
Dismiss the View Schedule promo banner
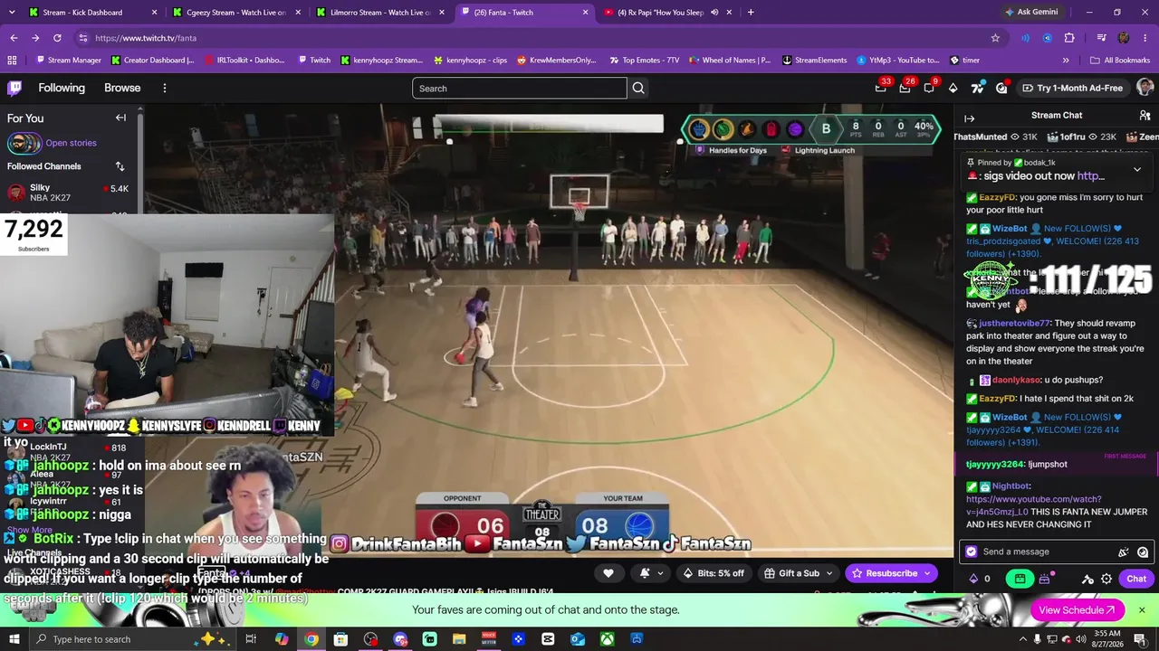tap(1142, 610)
